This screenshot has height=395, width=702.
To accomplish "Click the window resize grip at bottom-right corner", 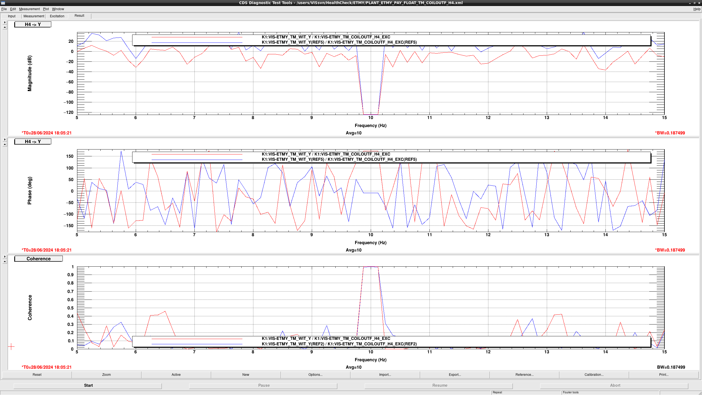I will pos(700,393).
